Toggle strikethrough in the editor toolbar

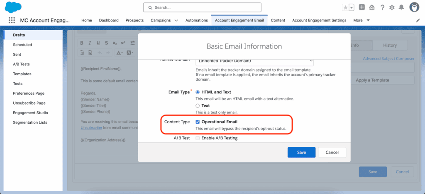(107, 43)
